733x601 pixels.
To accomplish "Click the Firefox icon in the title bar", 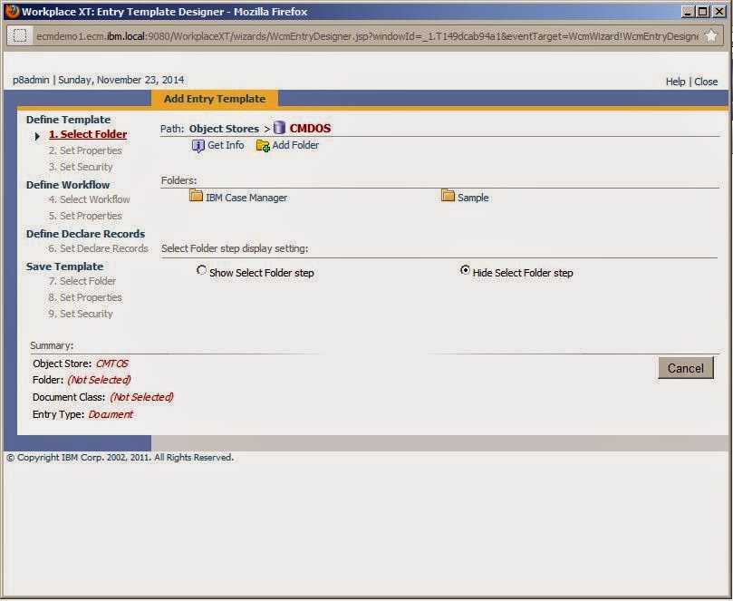I will pyautogui.click(x=11, y=10).
